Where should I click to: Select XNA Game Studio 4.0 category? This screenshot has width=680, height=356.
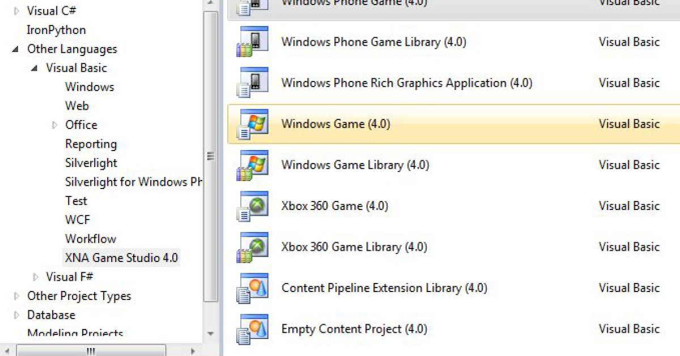121,258
